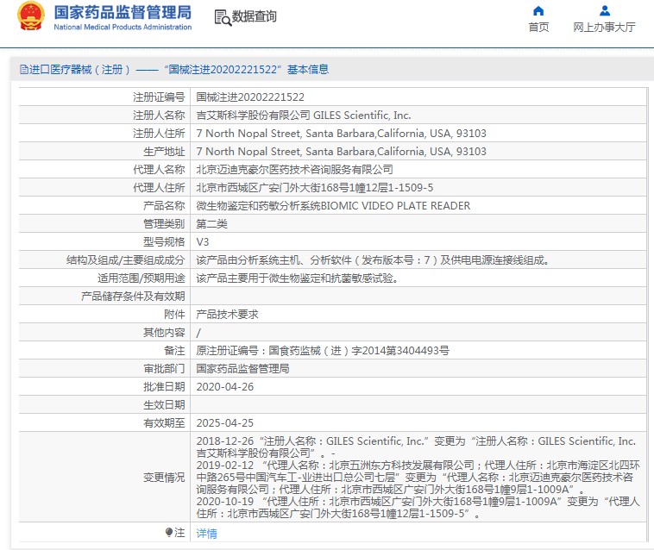
Task: Click the 型号规格 label
Action: [164, 242]
